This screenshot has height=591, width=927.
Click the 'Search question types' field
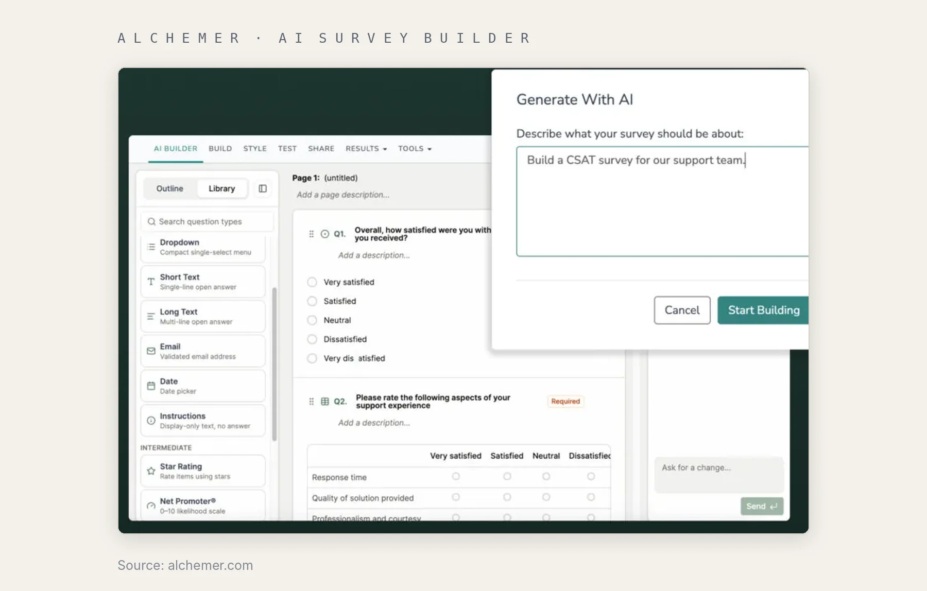[207, 221]
